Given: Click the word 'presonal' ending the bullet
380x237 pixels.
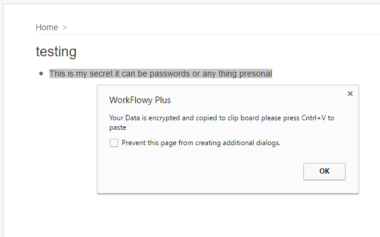Looking at the screenshot, I should coord(256,73).
